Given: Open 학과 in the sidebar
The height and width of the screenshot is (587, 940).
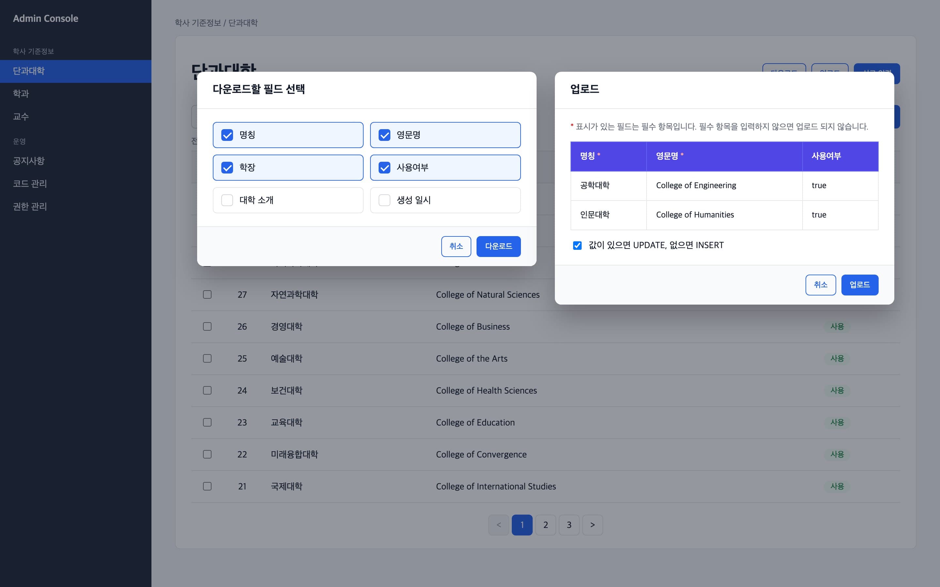Looking at the screenshot, I should pyautogui.click(x=76, y=94).
